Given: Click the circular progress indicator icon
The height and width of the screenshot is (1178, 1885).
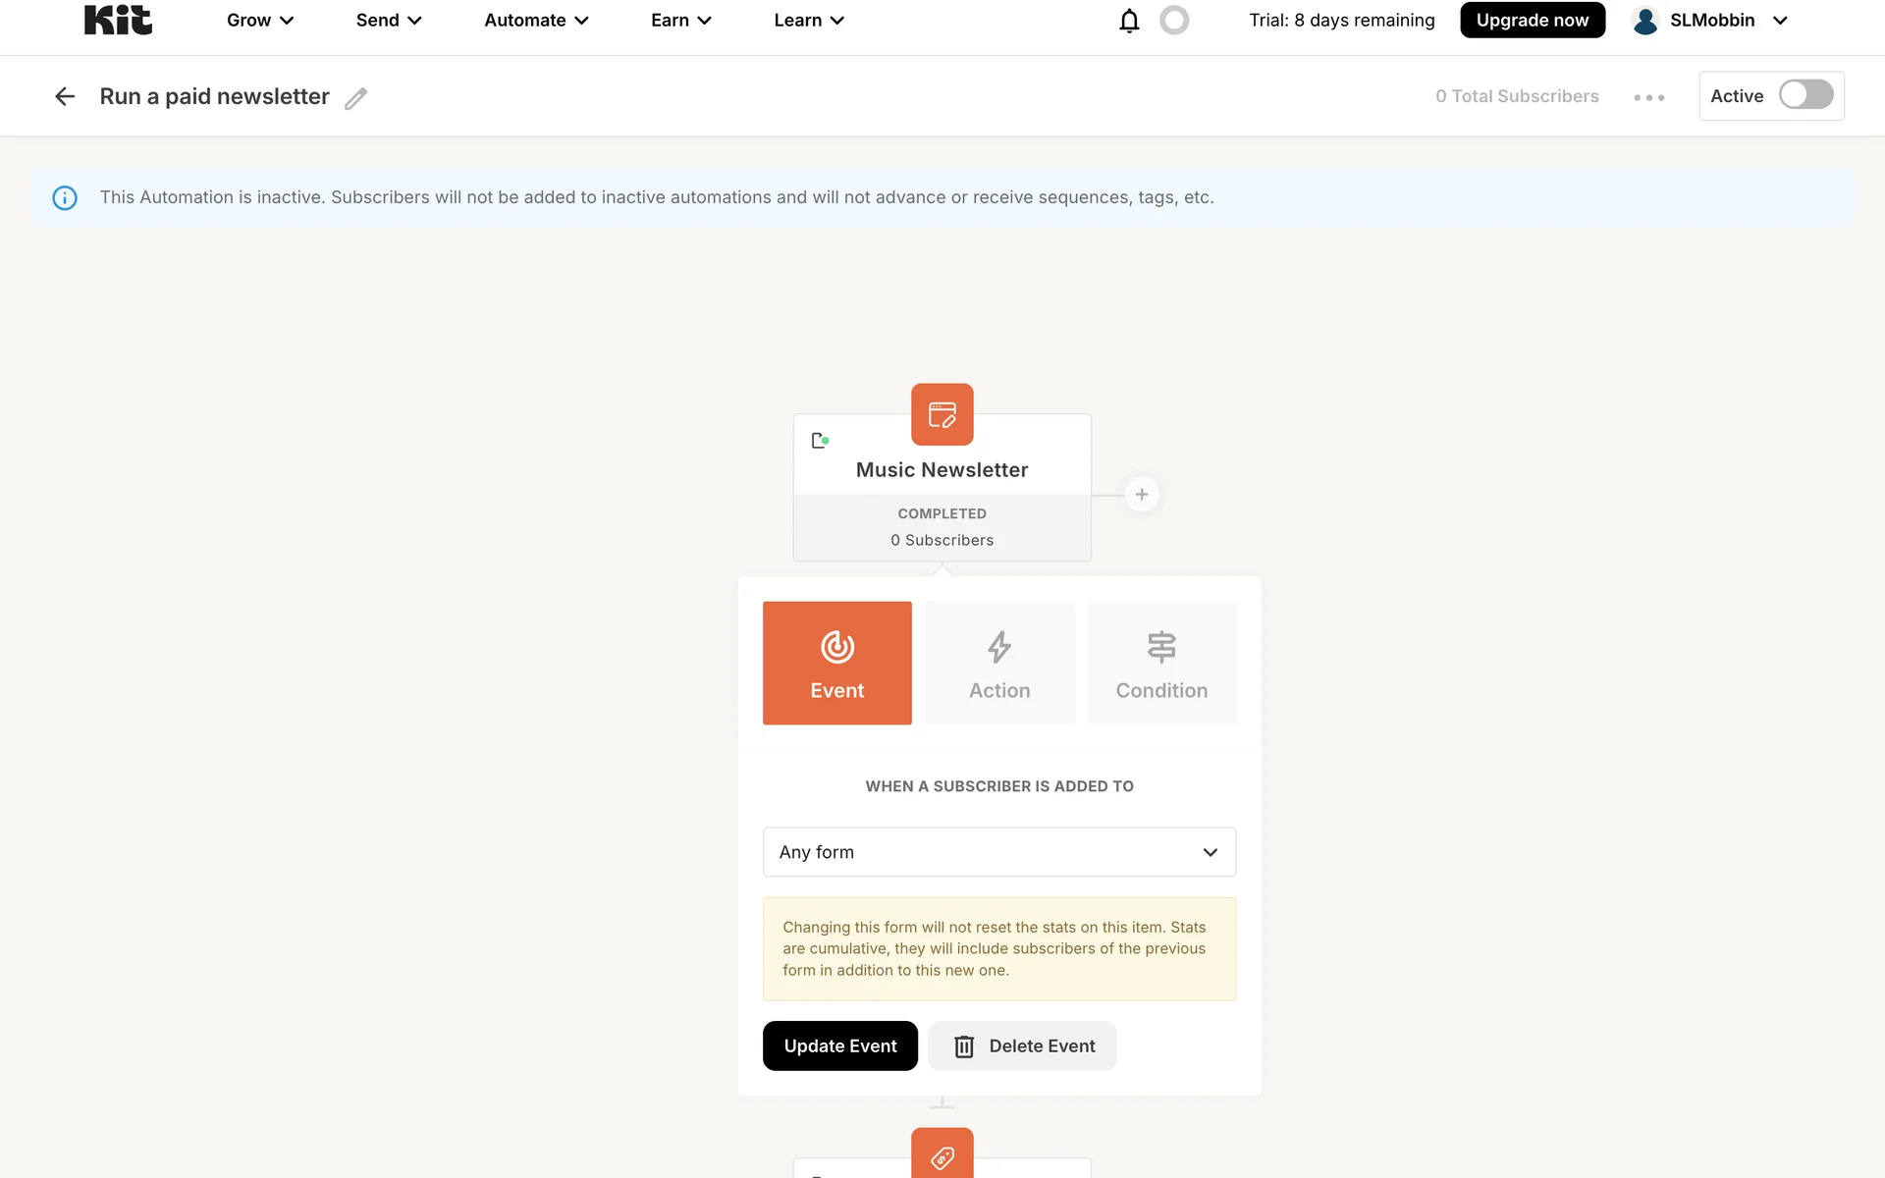Looking at the screenshot, I should [1173, 21].
